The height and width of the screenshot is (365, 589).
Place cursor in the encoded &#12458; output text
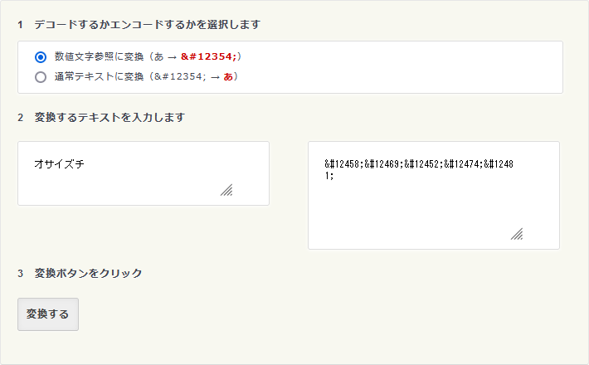coord(343,164)
